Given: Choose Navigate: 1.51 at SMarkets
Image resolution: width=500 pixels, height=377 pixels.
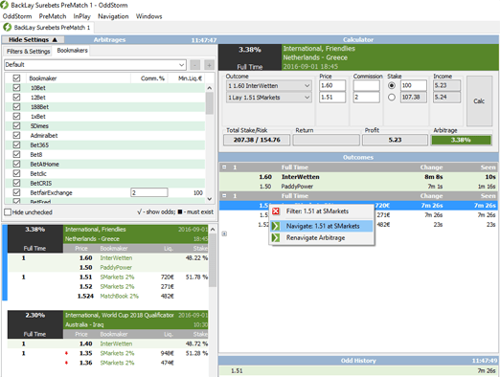Looking at the screenshot, I should tap(322, 226).
